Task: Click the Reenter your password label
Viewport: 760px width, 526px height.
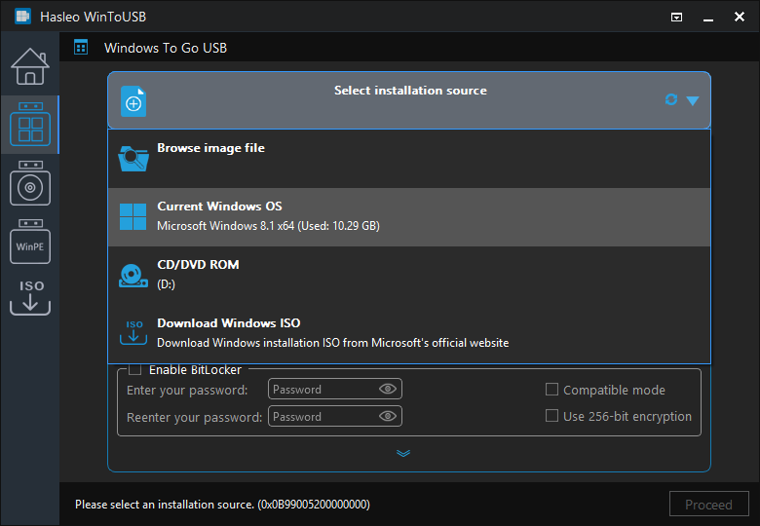Action: click(194, 418)
